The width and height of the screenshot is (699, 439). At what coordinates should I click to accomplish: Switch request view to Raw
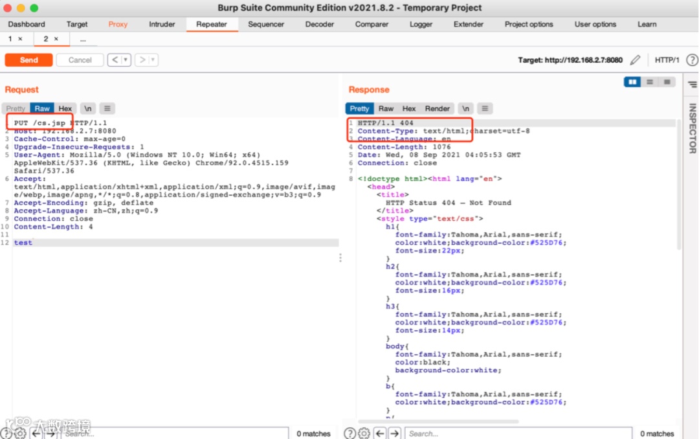42,108
